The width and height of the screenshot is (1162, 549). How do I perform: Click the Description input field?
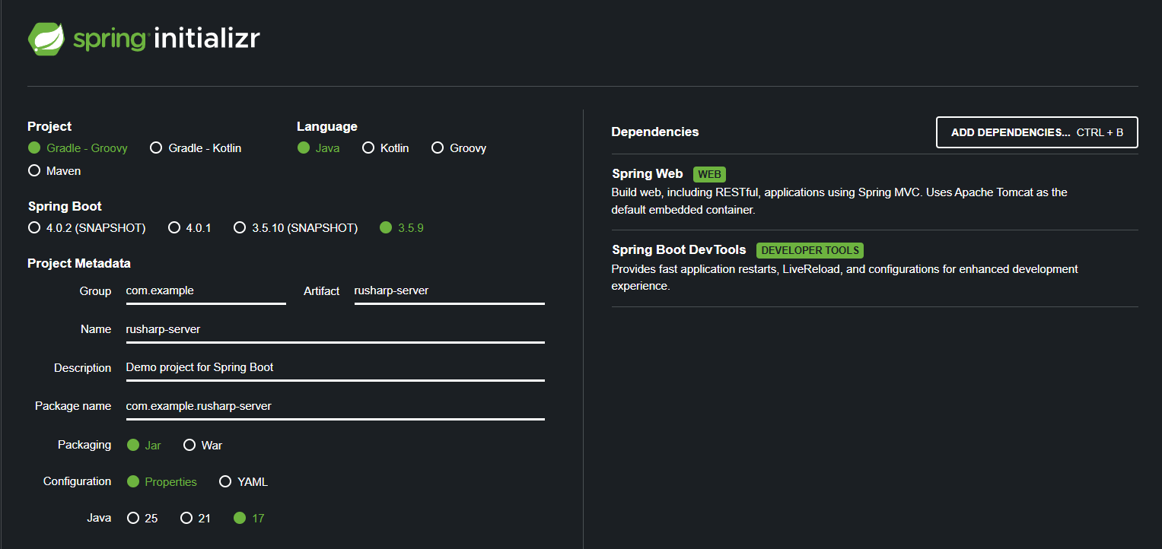(x=335, y=368)
